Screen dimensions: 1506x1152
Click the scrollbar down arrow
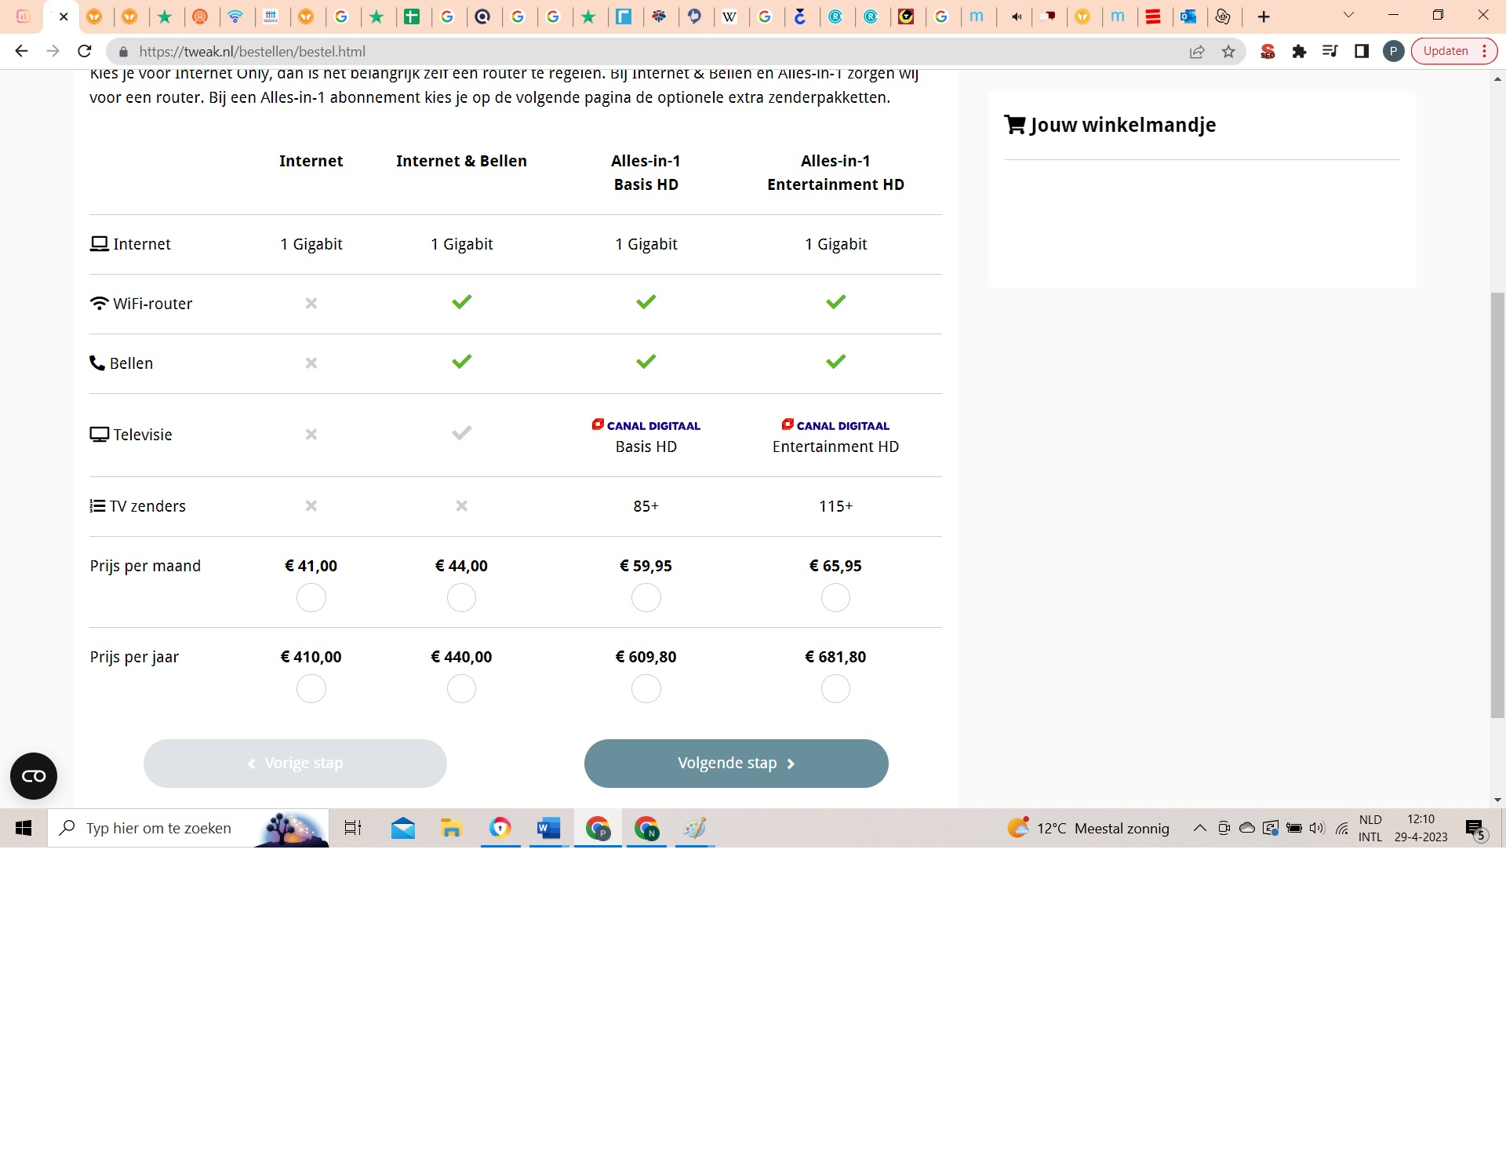[x=1497, y=800]
